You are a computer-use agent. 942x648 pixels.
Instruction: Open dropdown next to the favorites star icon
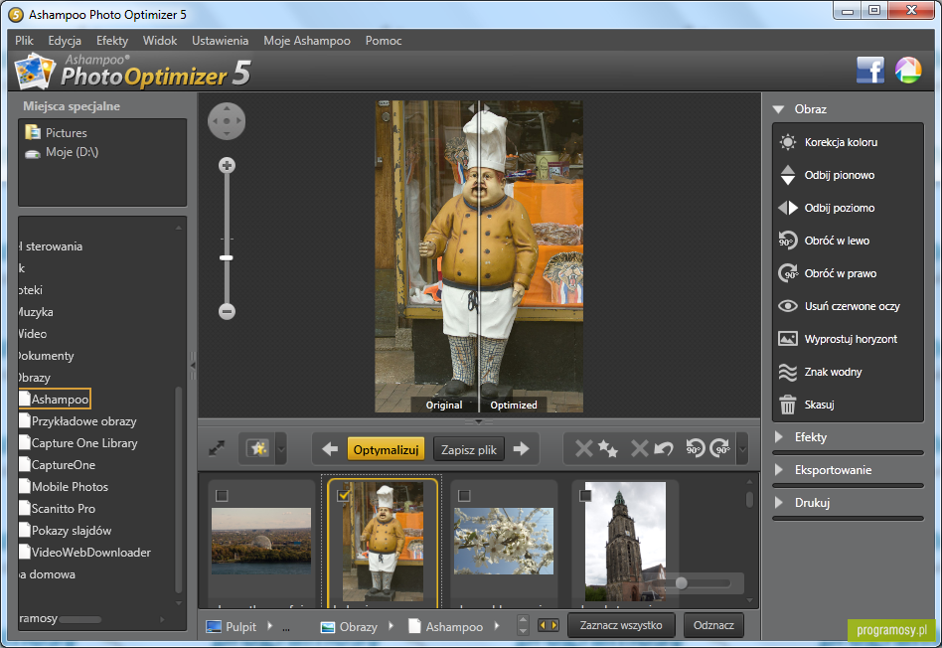click(x=280, y=448)
